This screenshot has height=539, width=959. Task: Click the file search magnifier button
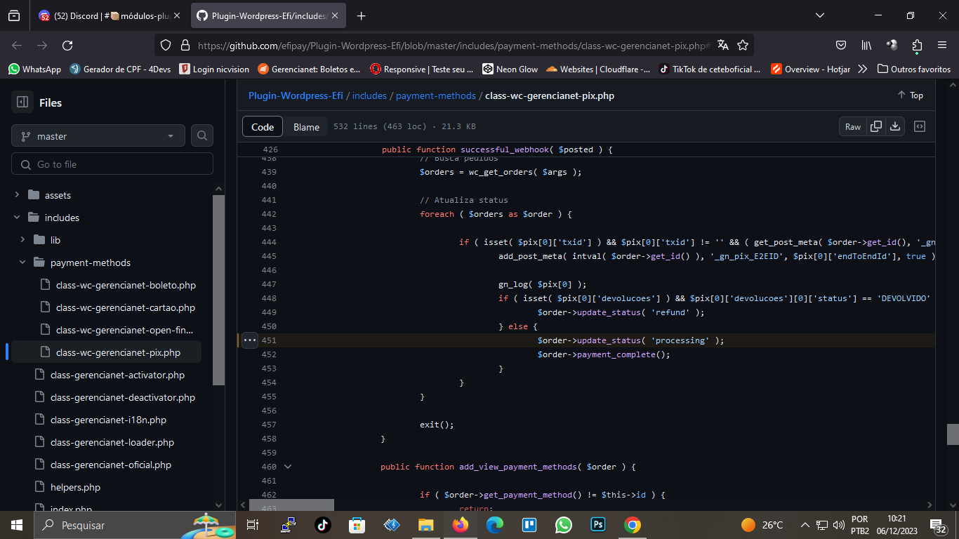pos(202,136)
